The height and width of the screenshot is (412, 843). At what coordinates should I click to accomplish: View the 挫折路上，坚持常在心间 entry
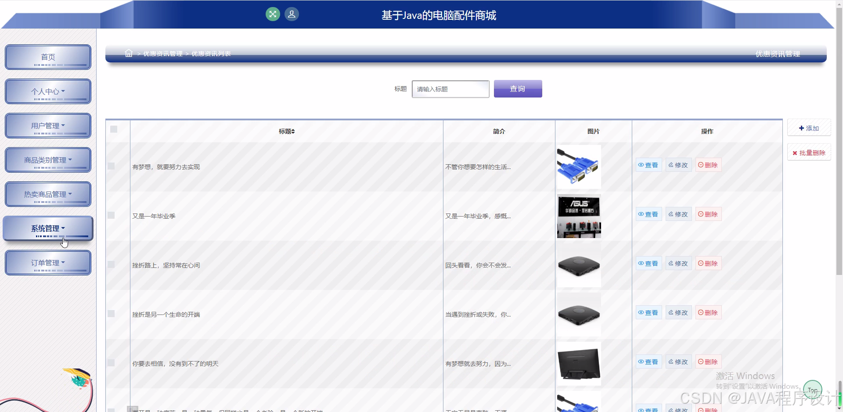pos(648,264)
